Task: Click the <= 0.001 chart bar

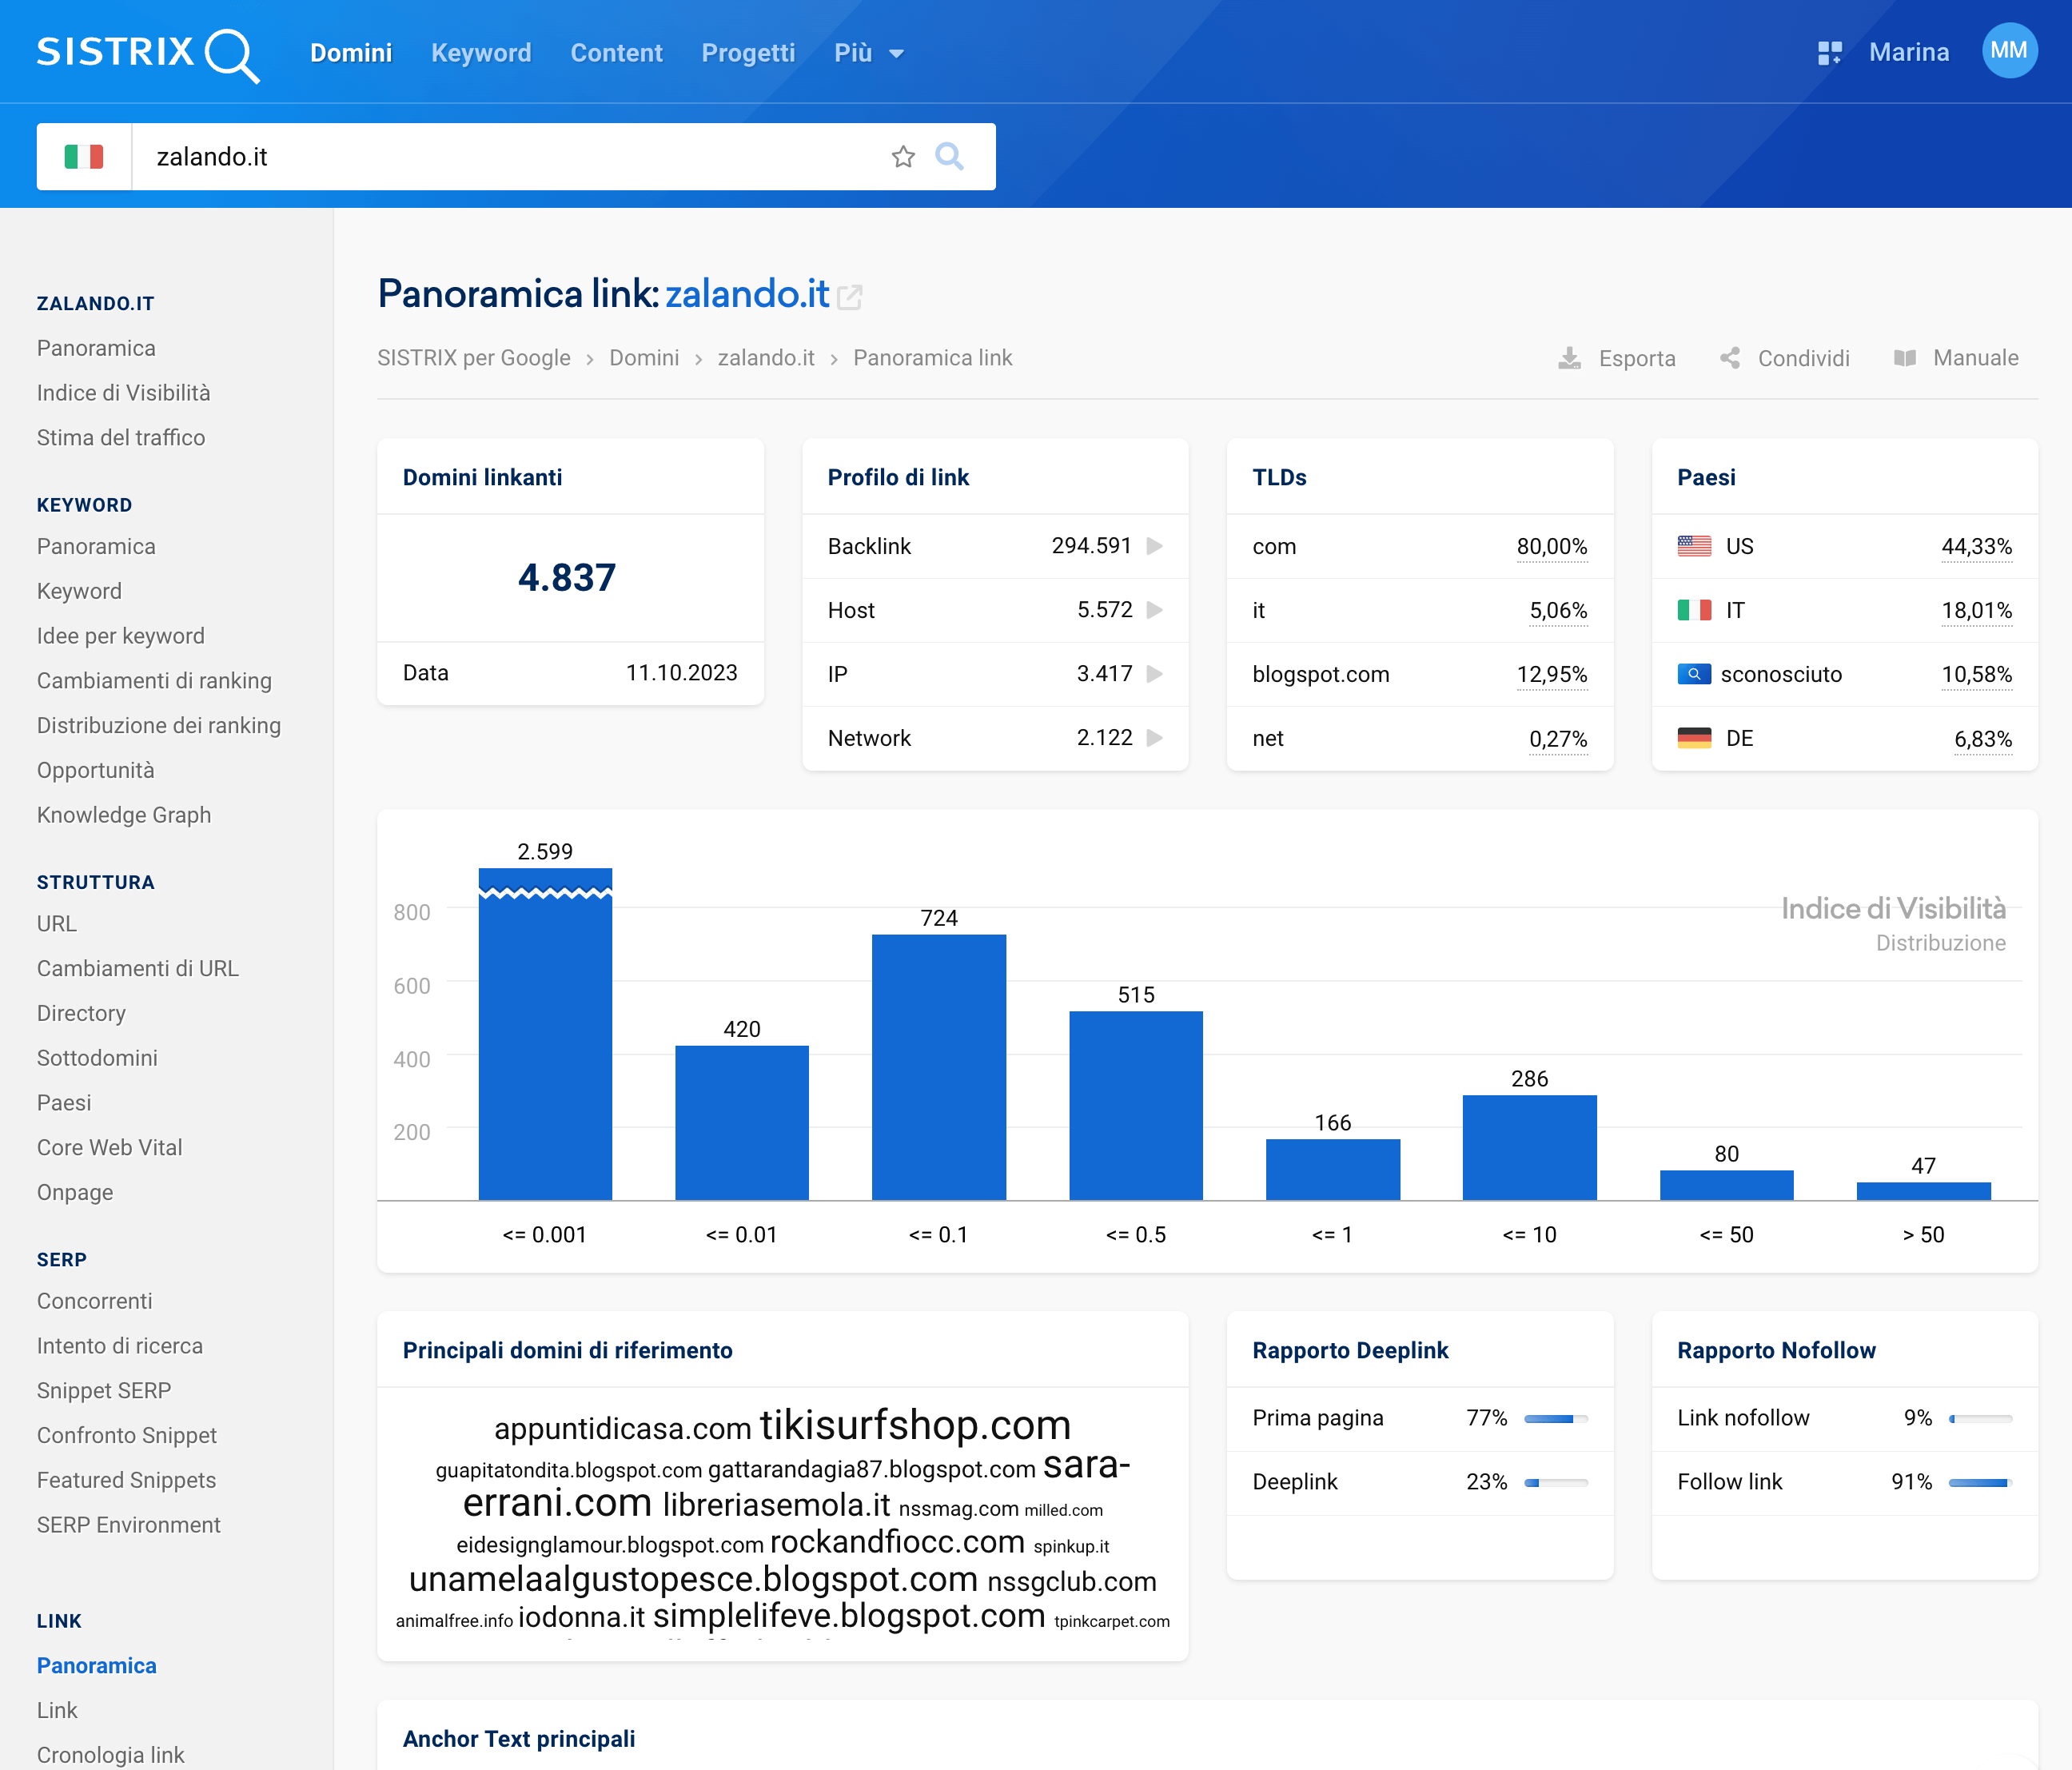Action: (x=545, y=1034)
